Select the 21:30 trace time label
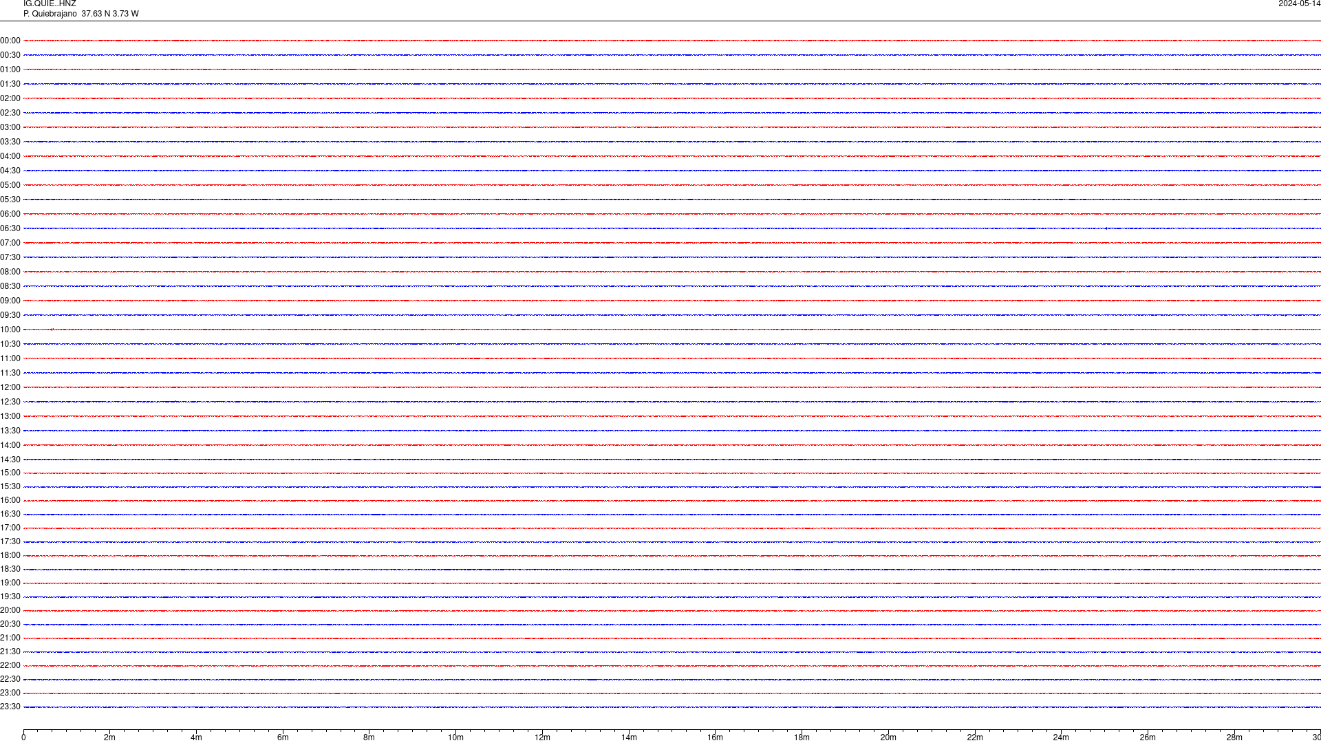The height and width of the screenshot is (743, 1321). click(x=10, y=652)
